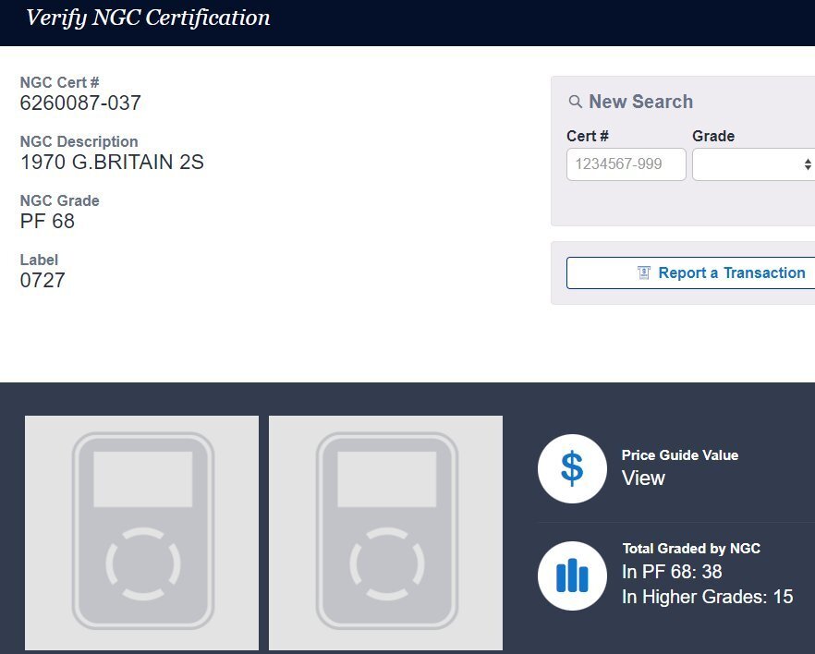Click the Price Guide Value label
815x654 pixels.
(x=679, y=455)
